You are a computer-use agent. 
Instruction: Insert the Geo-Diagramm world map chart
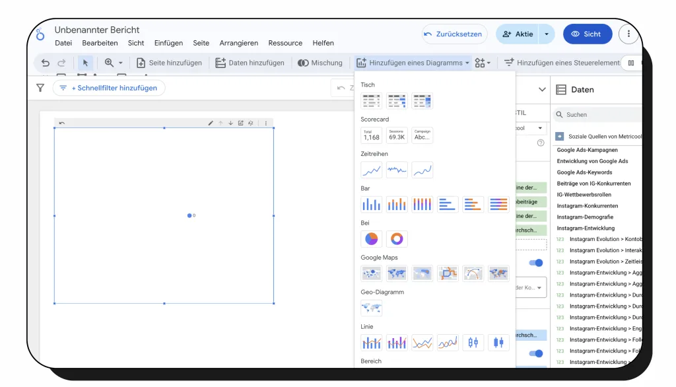(372, 308)
